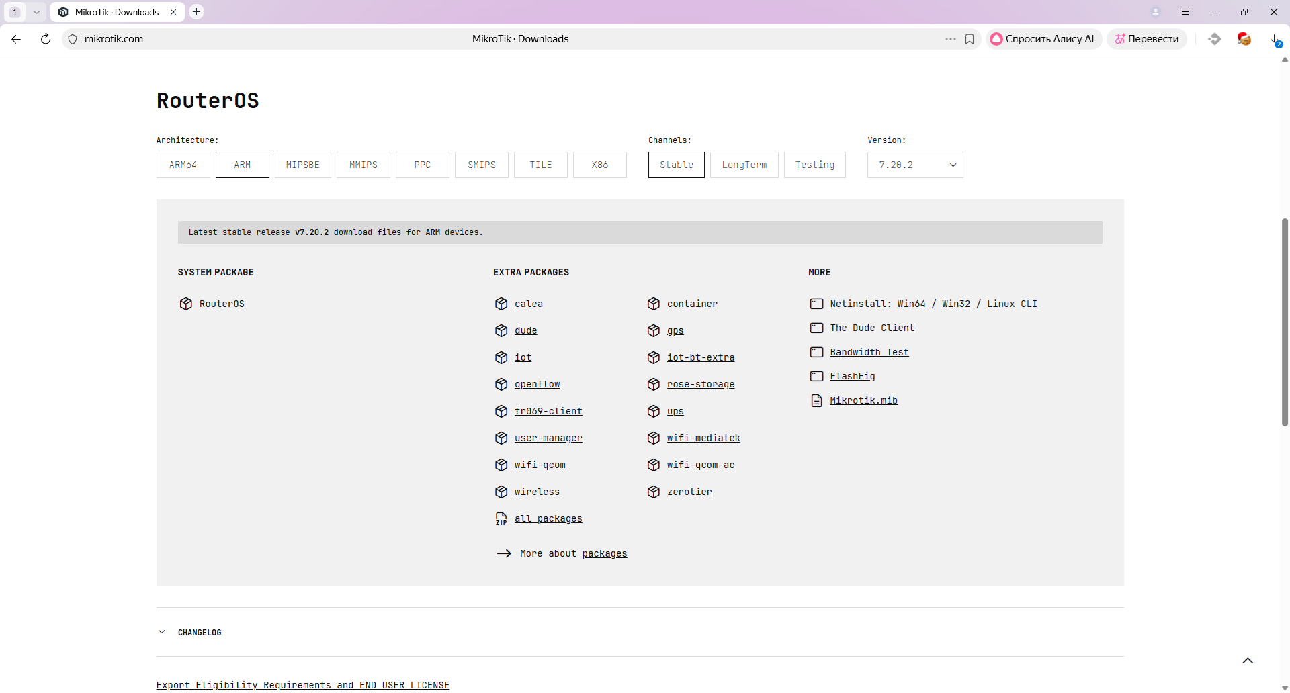The width and height of the screenshot is (1290, 693).
Task: Click the vertical page scrollbar thumb
Action: [x=1285, y=322]
